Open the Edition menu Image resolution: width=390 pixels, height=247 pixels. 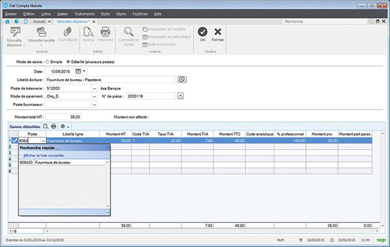(29, 14)
